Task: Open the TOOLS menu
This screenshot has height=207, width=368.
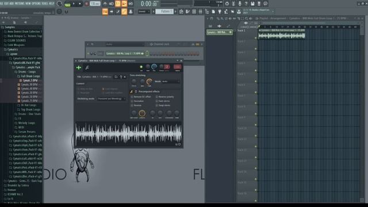Action: [45, 3]
